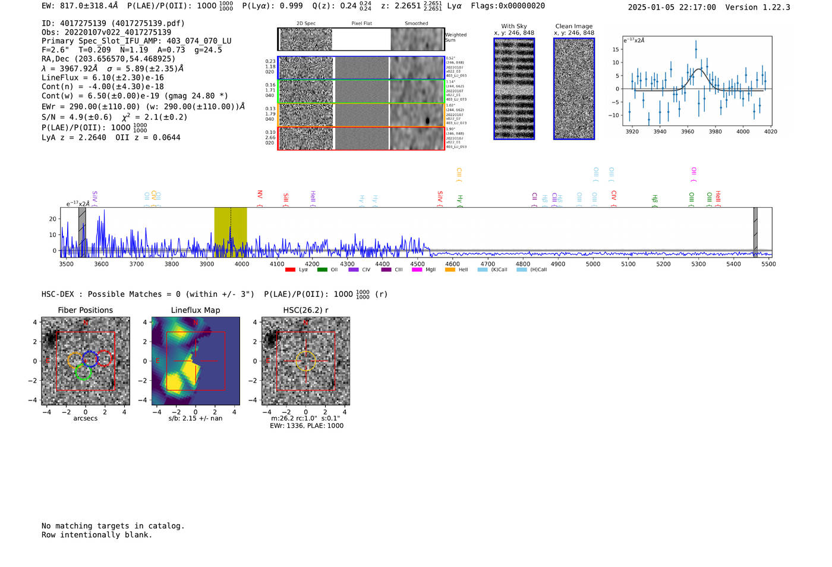This screenshot has height=567, width=832.
Task: Click the Fiber Positions image
Action: click(x=86, y=361)
